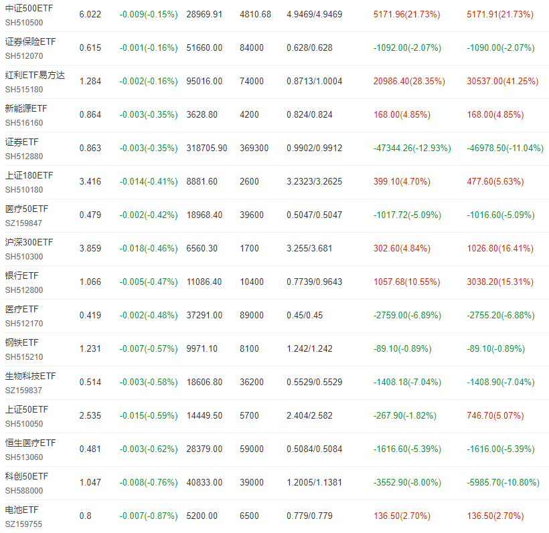The width and height of the screenshot is (549, 533).
Task: Open 上证180ETF fund name
Action: (29, 176)
